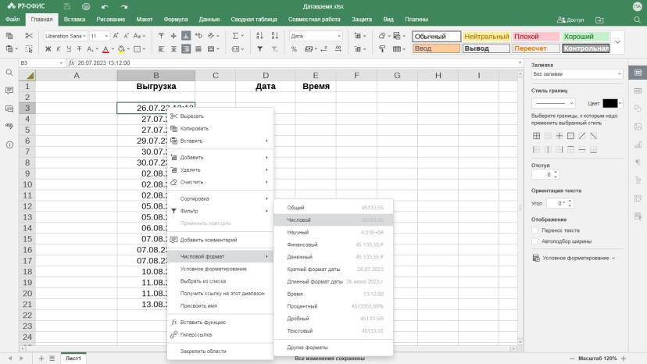Screen dimensions: 647x364
Task: Open the font name dropdown
Action: [84, 36]
